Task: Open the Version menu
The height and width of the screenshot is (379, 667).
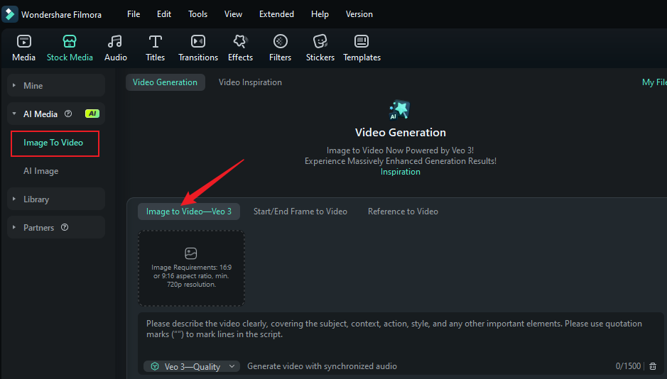Action: (359, 14)
